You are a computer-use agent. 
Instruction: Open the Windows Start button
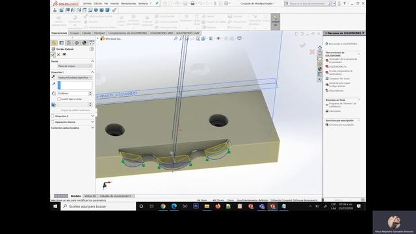pos(55,206)
